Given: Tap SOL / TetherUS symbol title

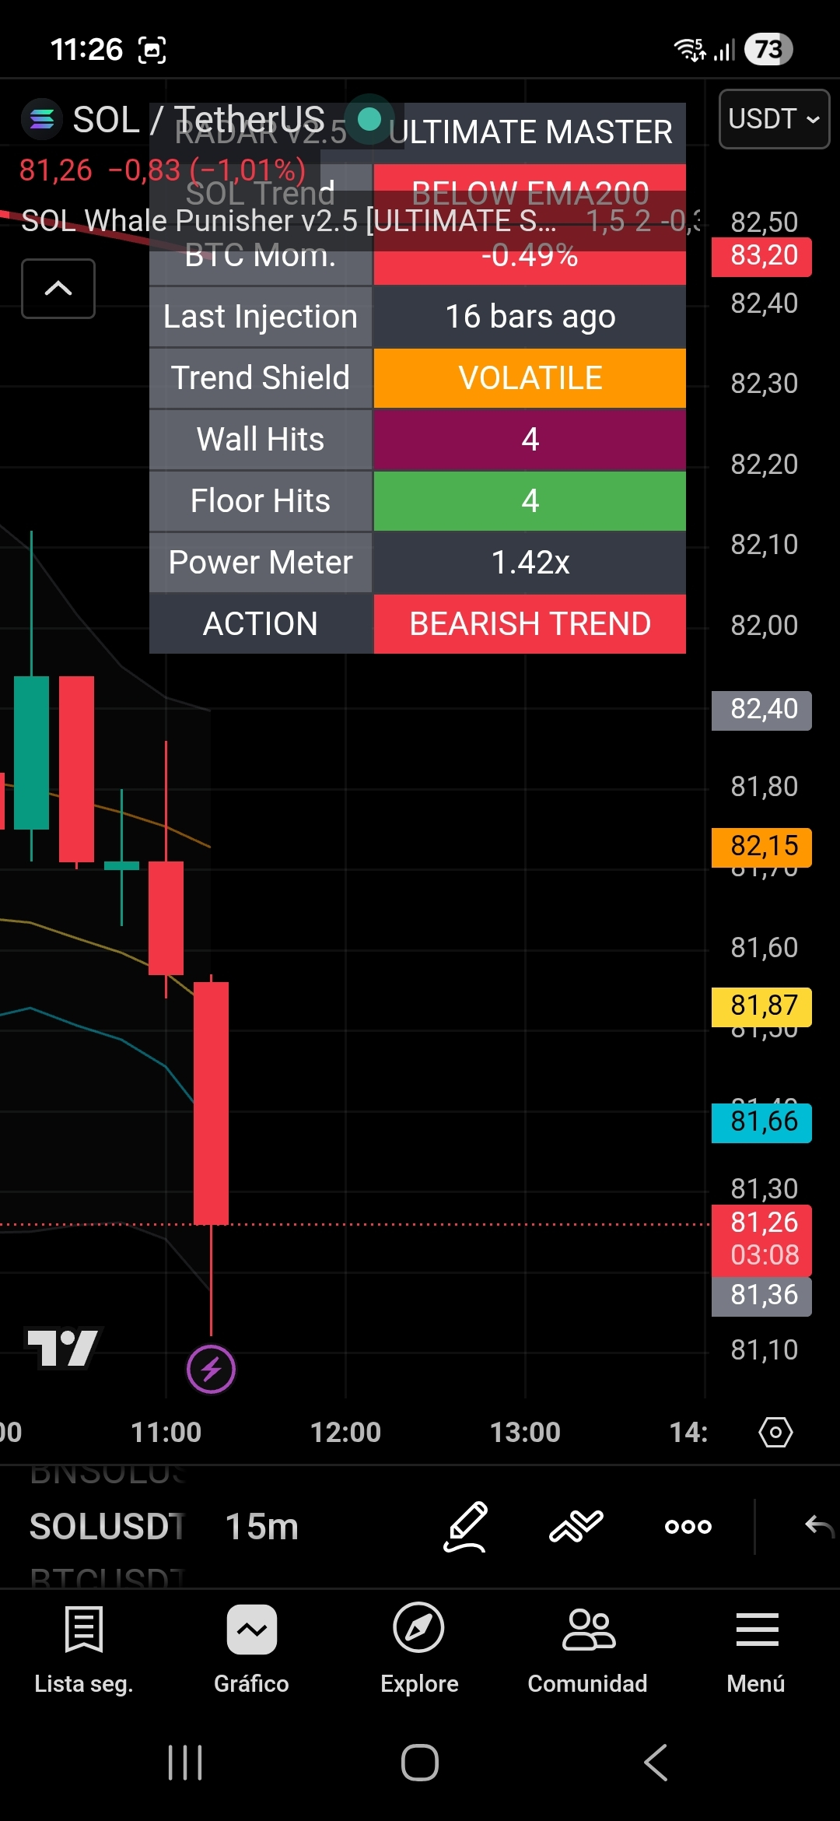Looking at the screenshot, I should [198, 119].
